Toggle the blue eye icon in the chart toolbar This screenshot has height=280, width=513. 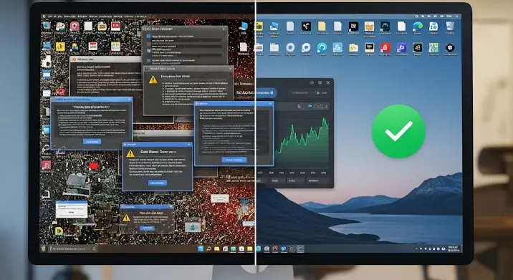pos(310,106)
